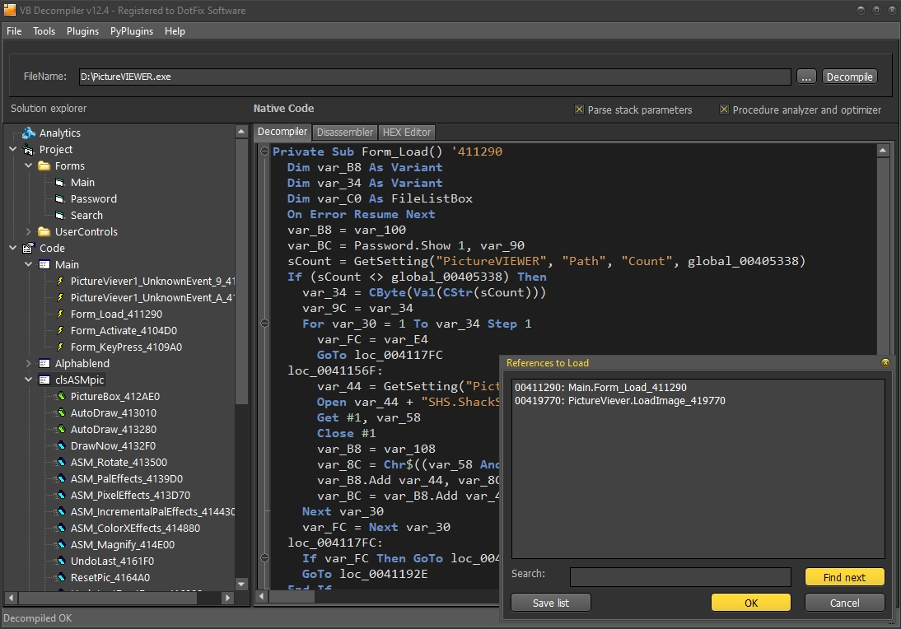Click the browse file (...) button

[x=806, y=77]
